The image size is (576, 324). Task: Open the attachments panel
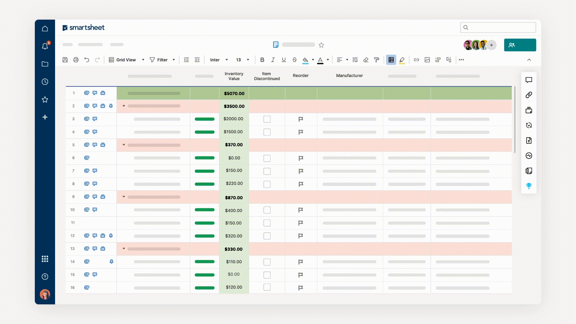(x=529, y=95)
